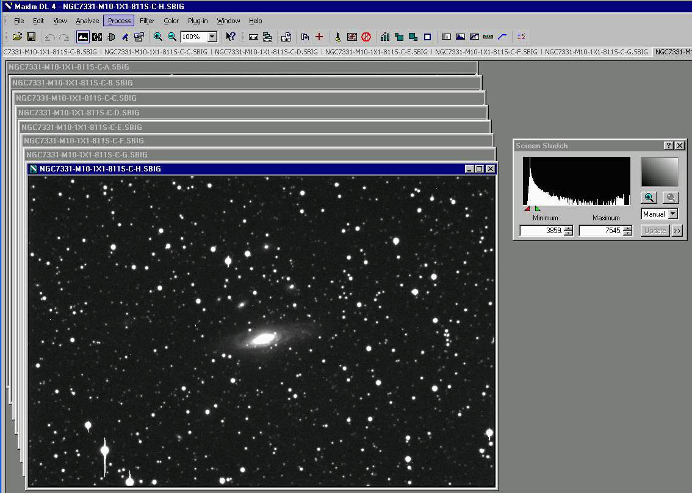Click the blue square crop icon
Screen dimensions: 692x493
[427, 37]
